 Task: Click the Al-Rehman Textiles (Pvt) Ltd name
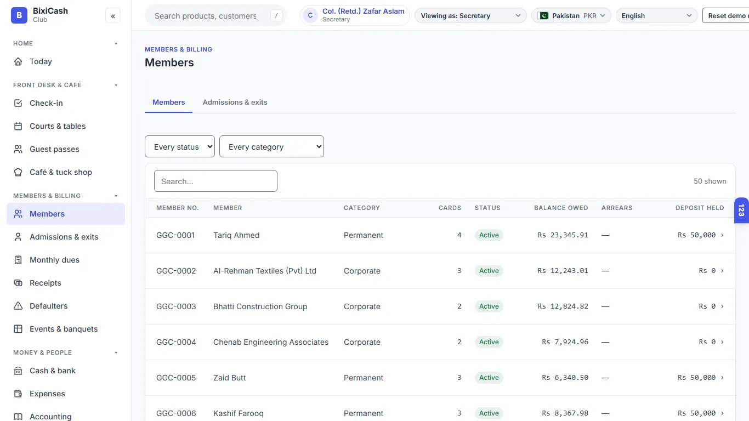click(x=265, y=271)
